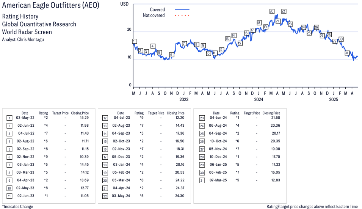Click the Analyst: Chris Montagu text

point(23,39)
